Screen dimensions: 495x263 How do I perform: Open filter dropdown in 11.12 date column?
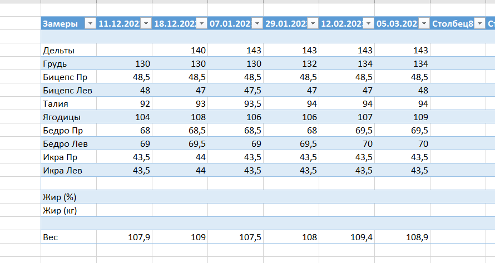146,24
